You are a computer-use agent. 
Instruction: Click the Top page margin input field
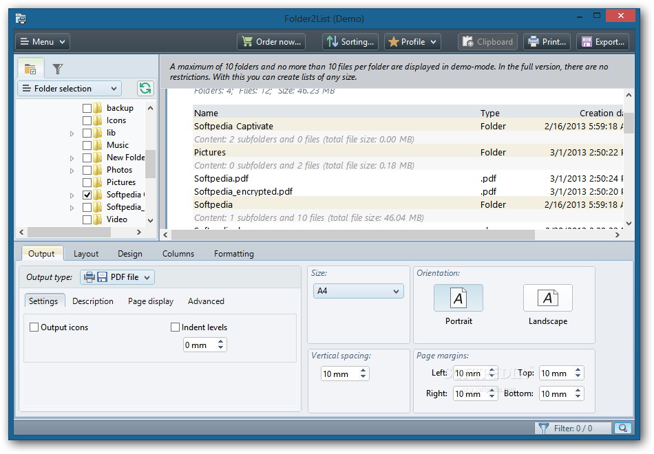coord(555,373)
